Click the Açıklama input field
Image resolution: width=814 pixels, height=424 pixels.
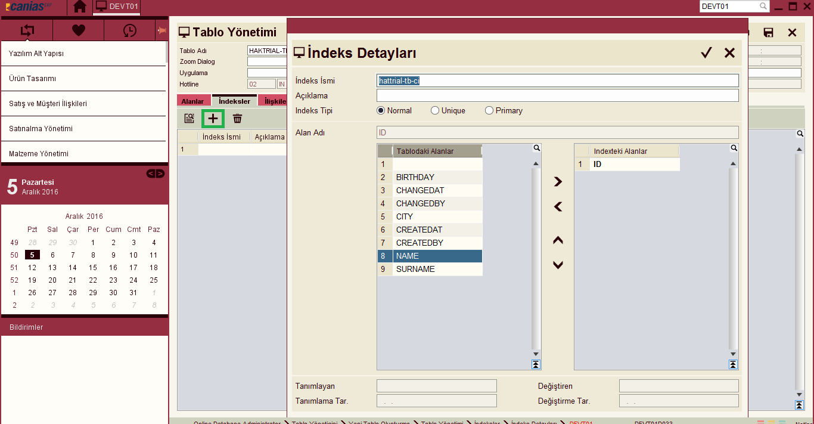coord(557,95)
